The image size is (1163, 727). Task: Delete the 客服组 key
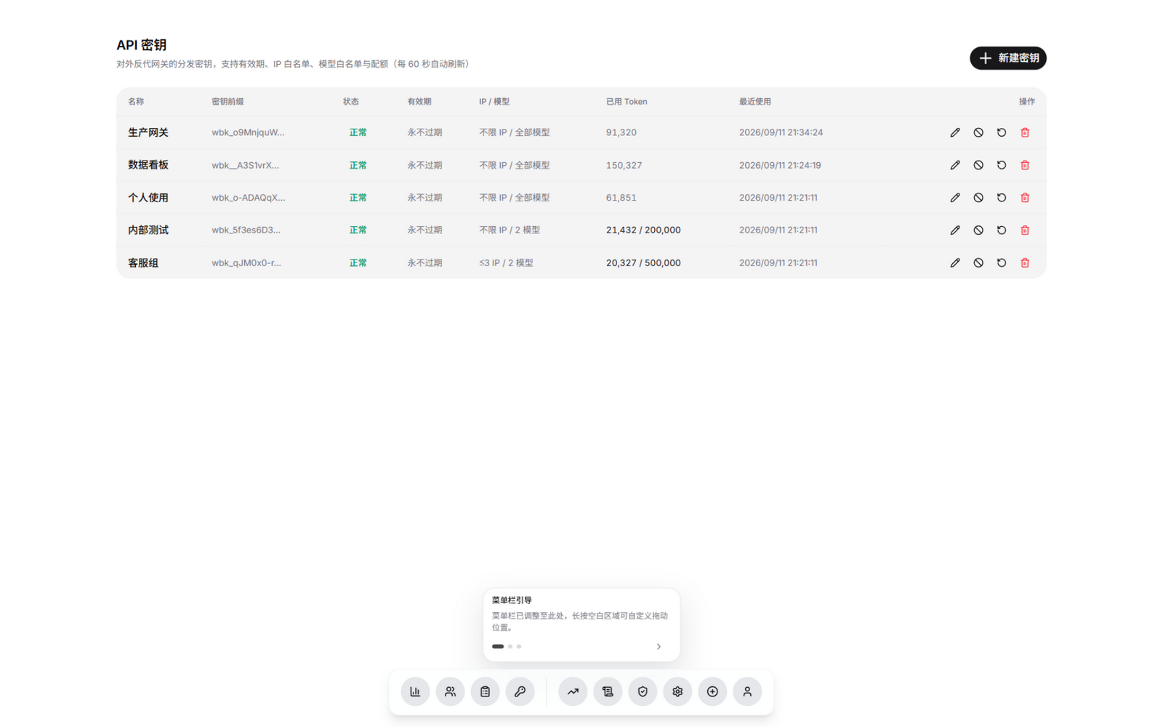point(1025,263)
